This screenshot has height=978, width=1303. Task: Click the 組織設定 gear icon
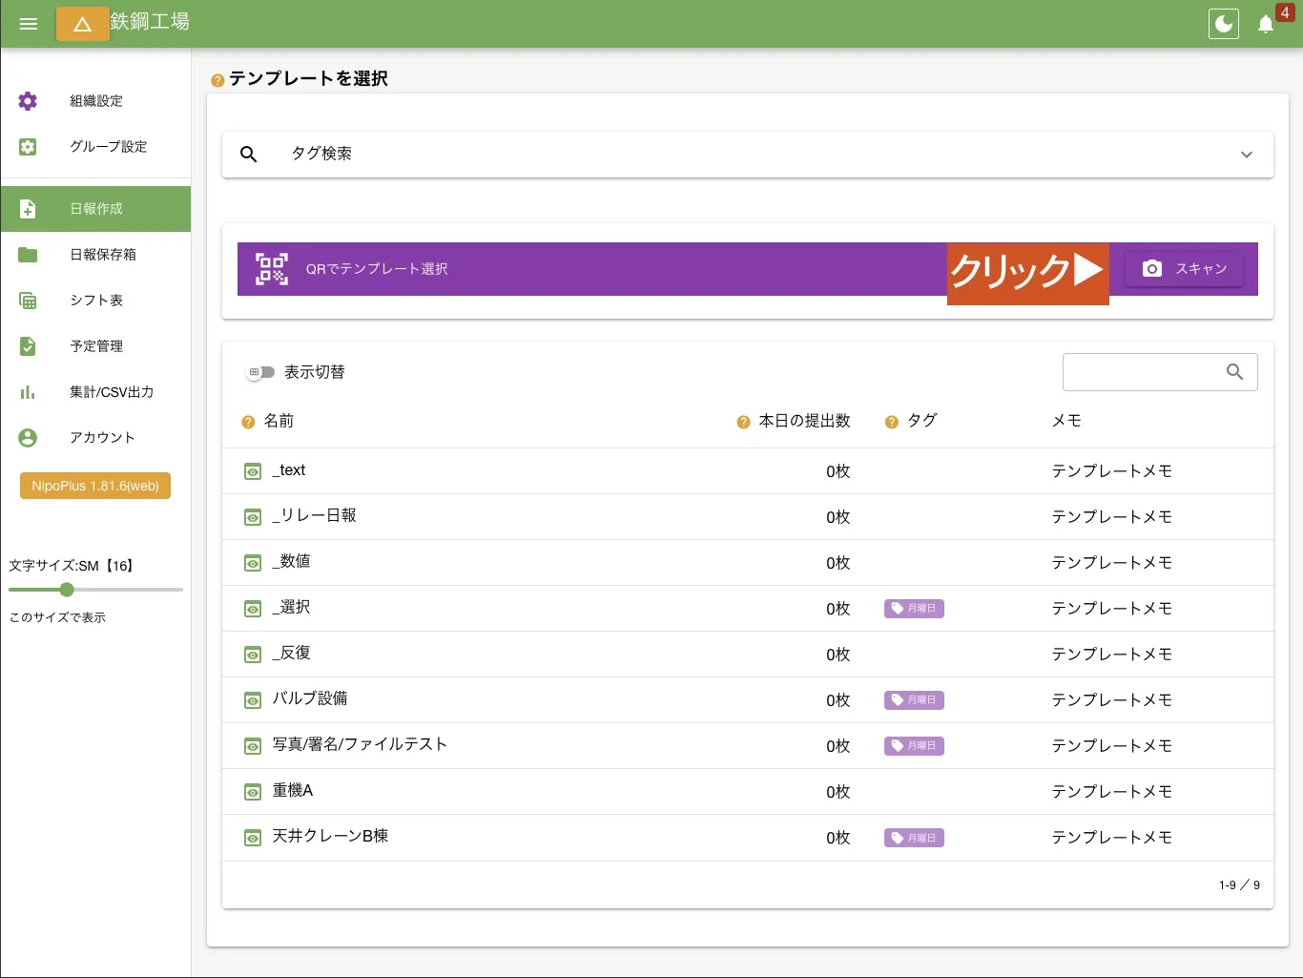[28, 101]
